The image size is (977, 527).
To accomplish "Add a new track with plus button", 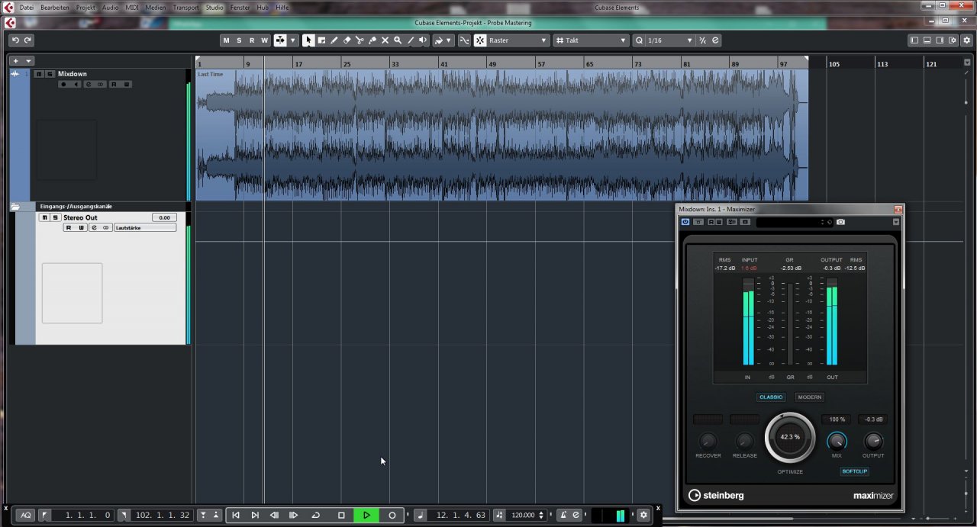I will [15, 61].
